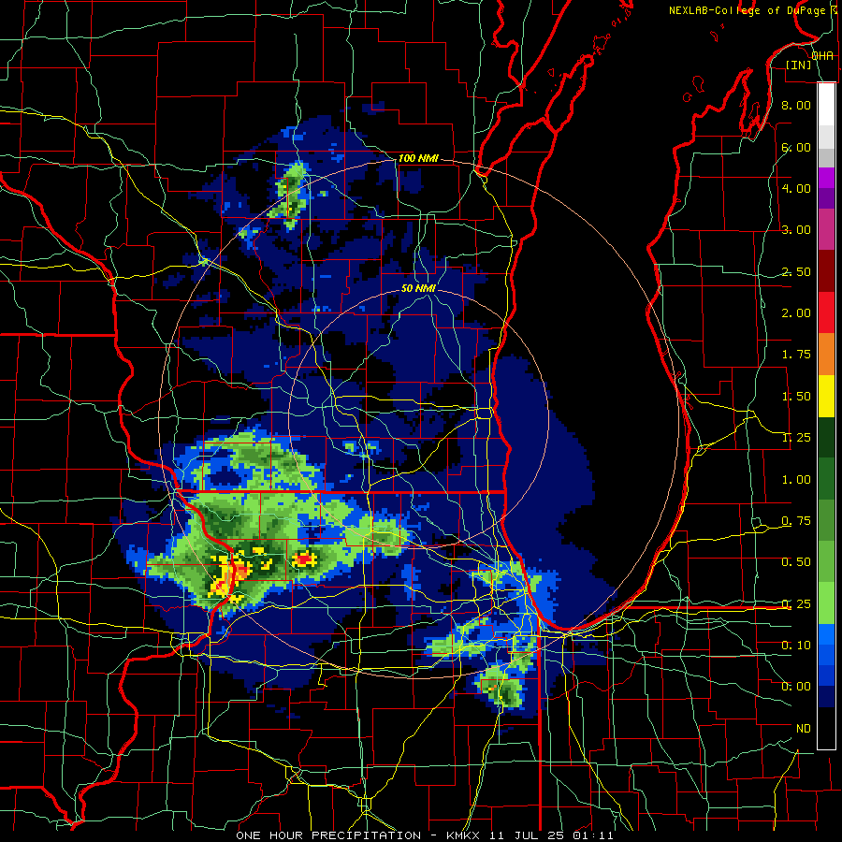This screenshot has width=842, height=842.
Task: Click the 4.00 legend value
Action: (796, 188)
